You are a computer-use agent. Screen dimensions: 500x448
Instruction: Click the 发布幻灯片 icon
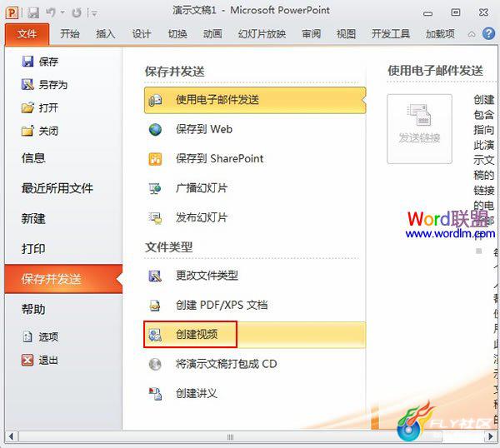[x=155, y=218]
